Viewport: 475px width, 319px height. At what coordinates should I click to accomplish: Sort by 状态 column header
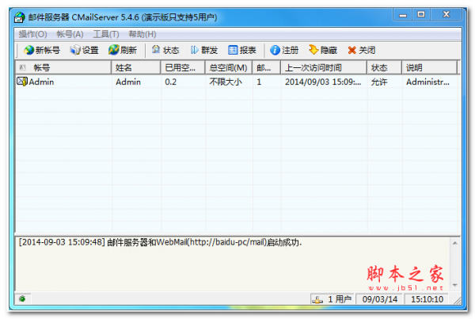[385, 67]
